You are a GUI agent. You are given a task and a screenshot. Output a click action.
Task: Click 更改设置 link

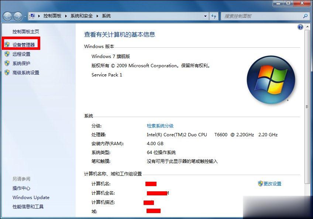tap(272, 184)
